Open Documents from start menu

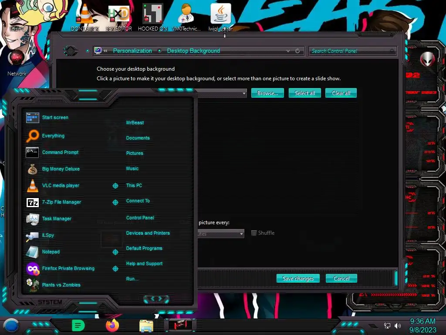pos(138,138)
